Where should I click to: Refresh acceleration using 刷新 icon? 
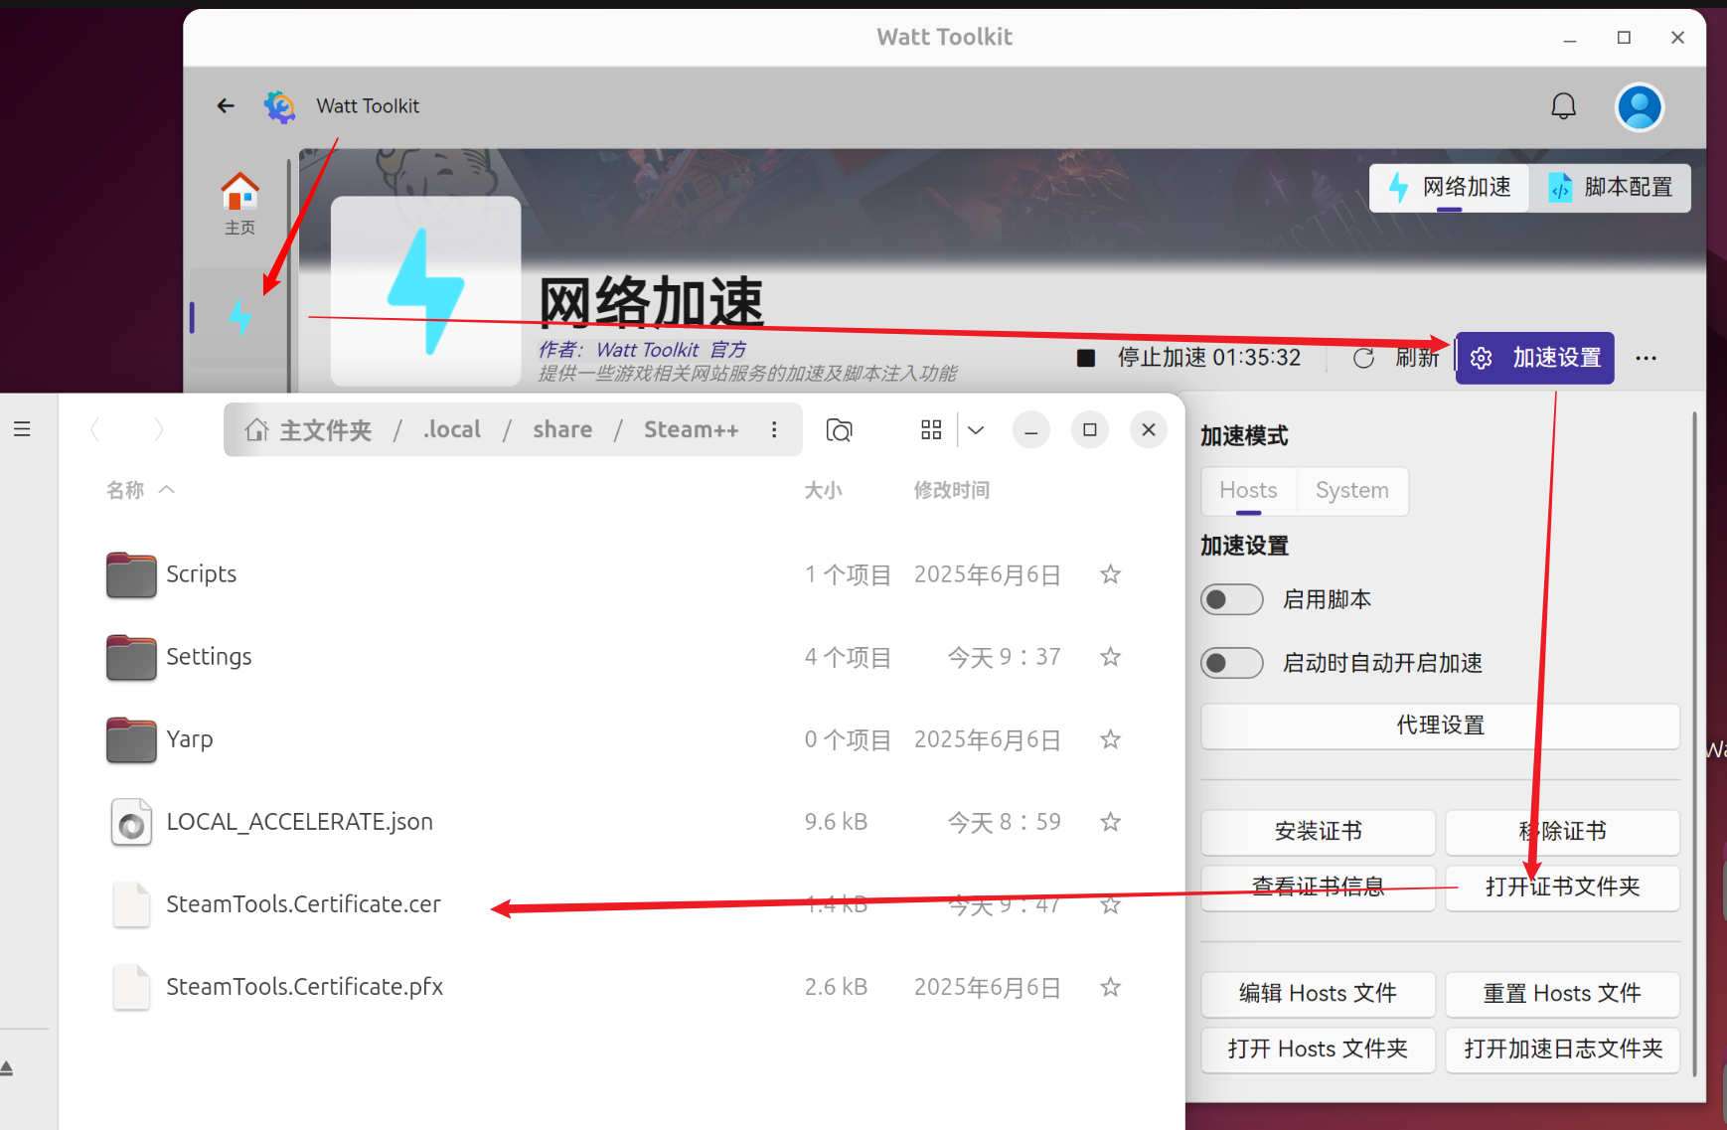[1363, 358]
